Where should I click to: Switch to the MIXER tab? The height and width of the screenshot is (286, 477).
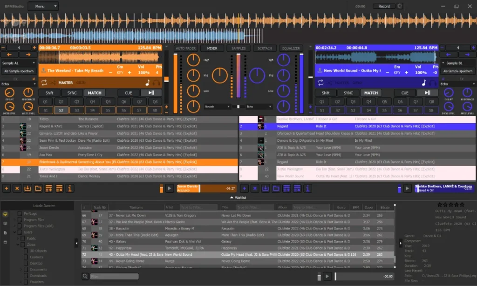[x=212, y=48]
